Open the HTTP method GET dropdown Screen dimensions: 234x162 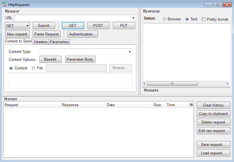(x=17, y=26)
